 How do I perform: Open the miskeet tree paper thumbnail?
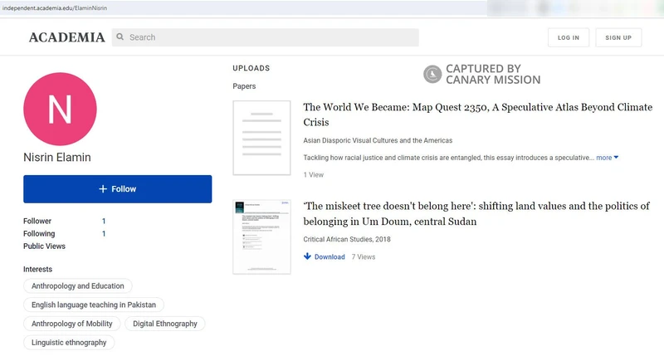click(261, 237)
